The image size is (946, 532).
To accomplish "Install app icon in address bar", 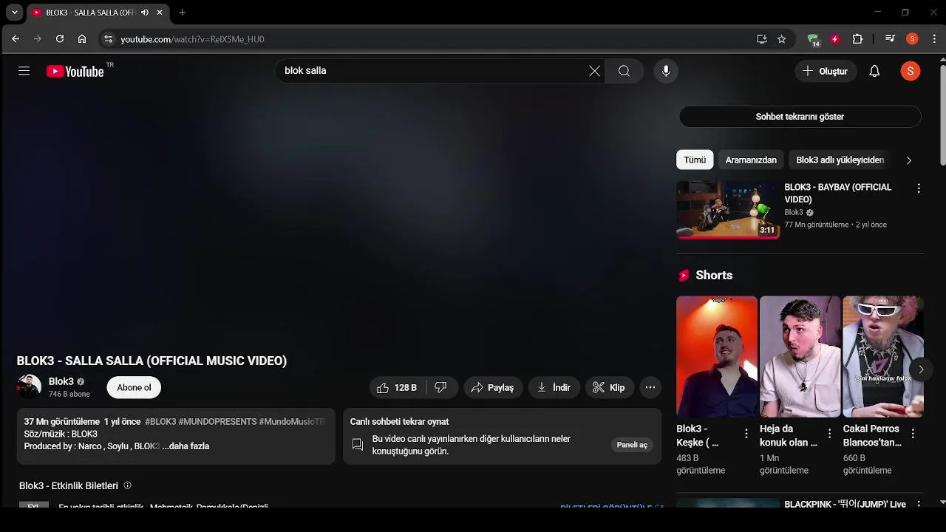I will 761,39.
